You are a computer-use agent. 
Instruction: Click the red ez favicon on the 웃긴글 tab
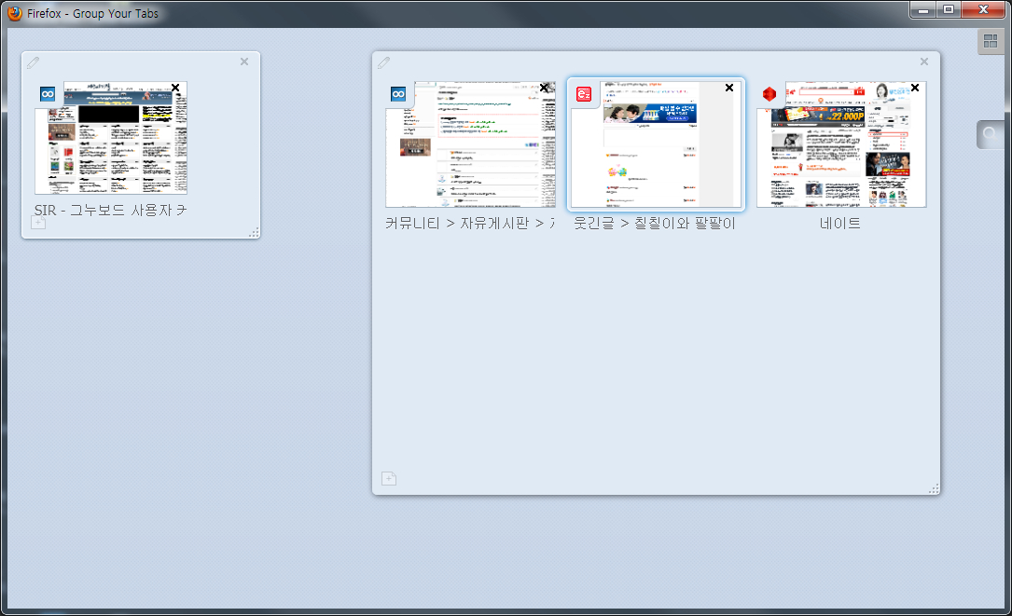[584, 94]
